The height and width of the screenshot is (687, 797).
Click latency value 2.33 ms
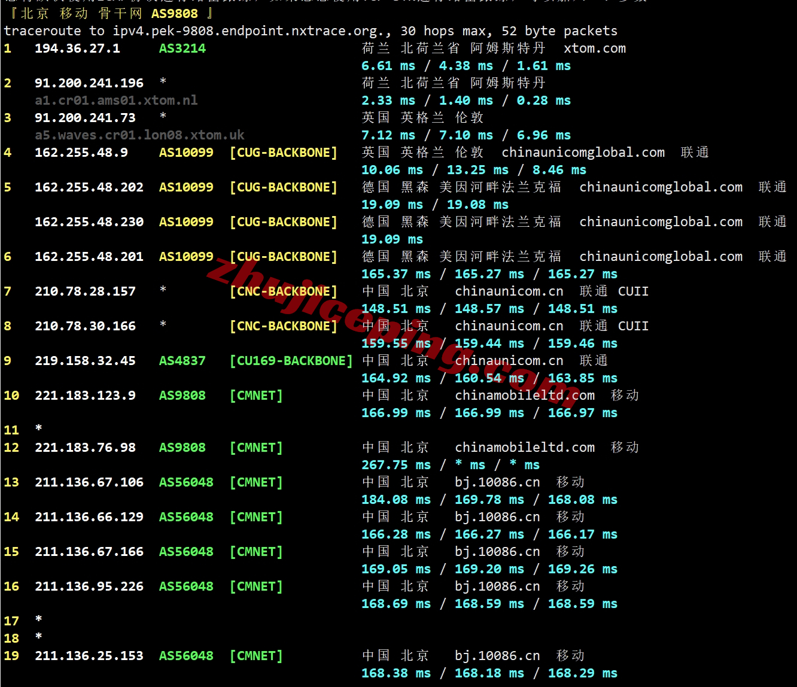(x=388, y=101)
